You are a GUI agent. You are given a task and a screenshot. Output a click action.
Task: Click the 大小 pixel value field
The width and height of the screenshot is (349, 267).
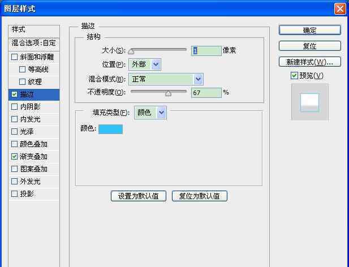pyautogui.click(x=206, y=51)
